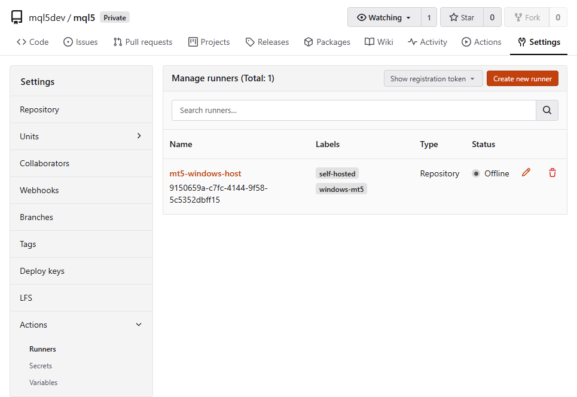Image resolution: width=577 pixels, height=397 pixels.
Task: Click the Labels column header
Action: pos(328,144)
